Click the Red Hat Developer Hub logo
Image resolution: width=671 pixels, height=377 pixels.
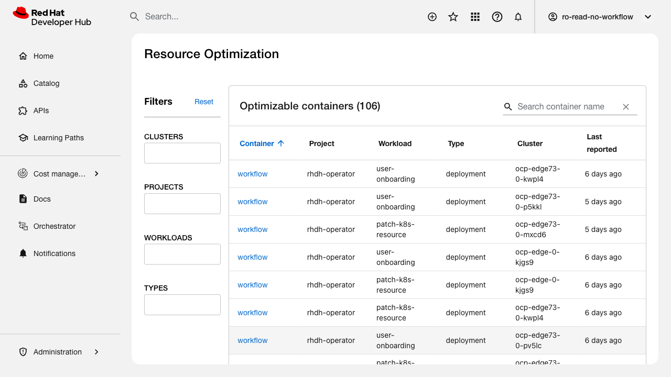52,17
